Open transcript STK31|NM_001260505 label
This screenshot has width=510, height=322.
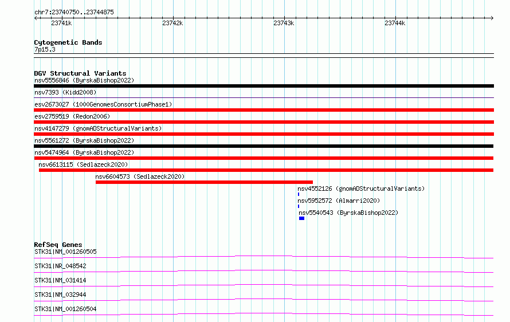(x=65, y=252)
